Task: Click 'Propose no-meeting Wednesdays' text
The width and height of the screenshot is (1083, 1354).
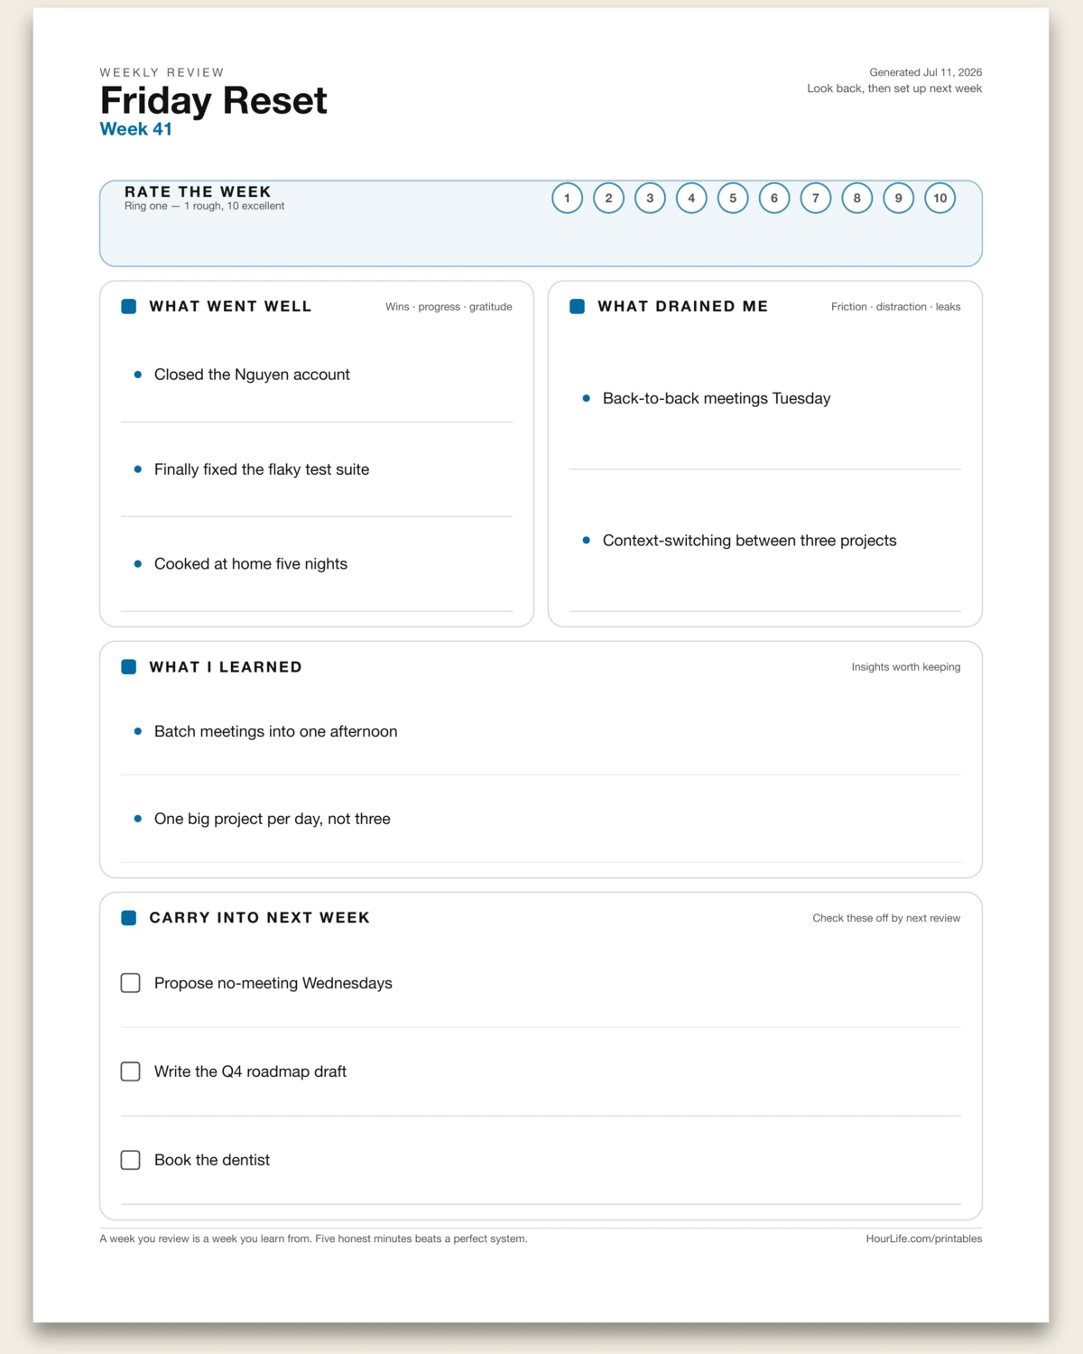Action: click(273, 983)
